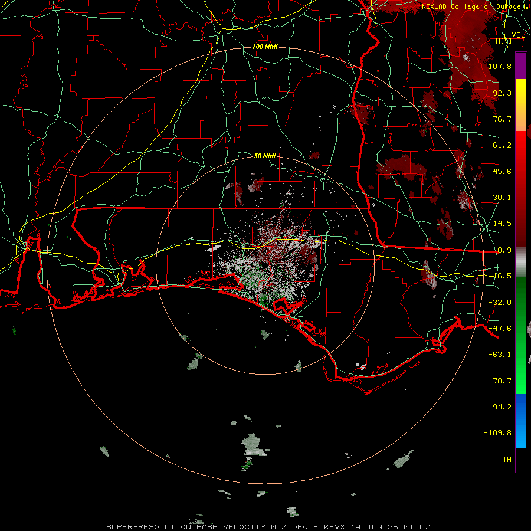Click the 107.8 value on velocity scale
This screenshot has height=531, width=531.
pos(500,66)
